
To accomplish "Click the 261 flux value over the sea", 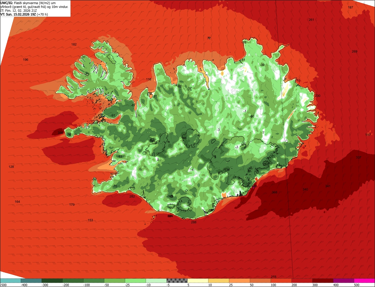I will click(311, 20).
